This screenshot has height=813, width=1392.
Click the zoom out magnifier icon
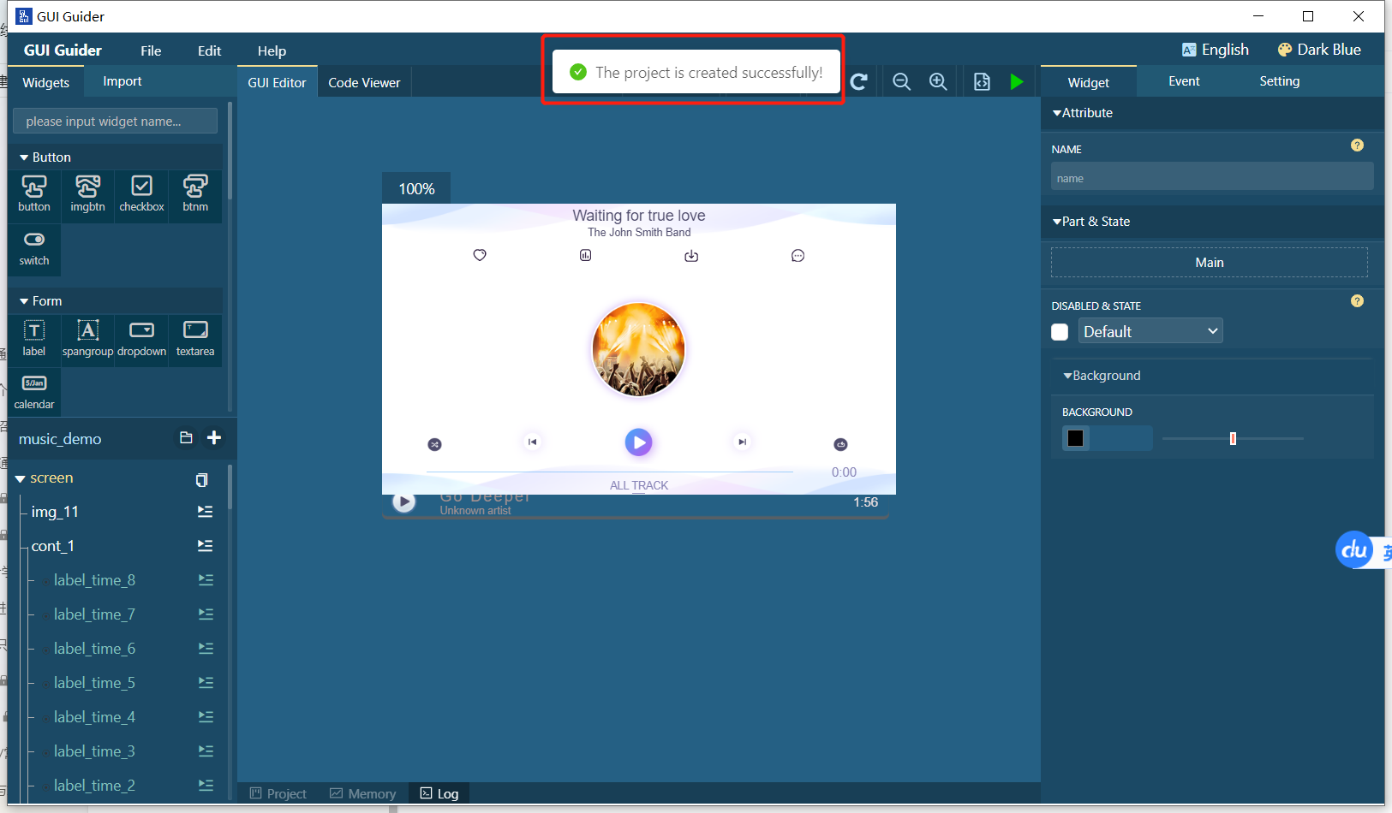click(x=901, y=82)
